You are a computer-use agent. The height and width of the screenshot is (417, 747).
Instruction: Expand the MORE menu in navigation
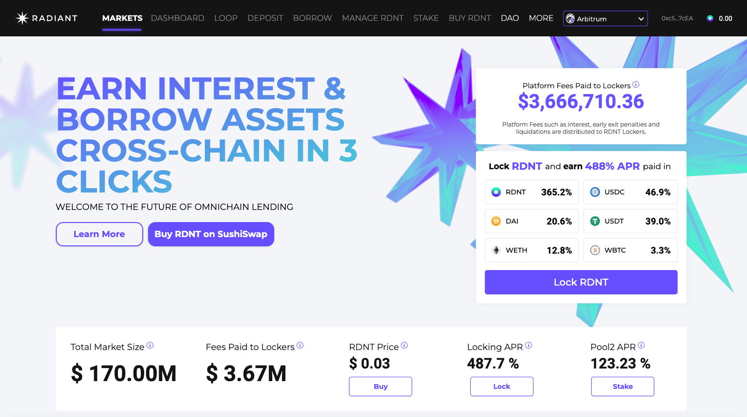(541, 18)
